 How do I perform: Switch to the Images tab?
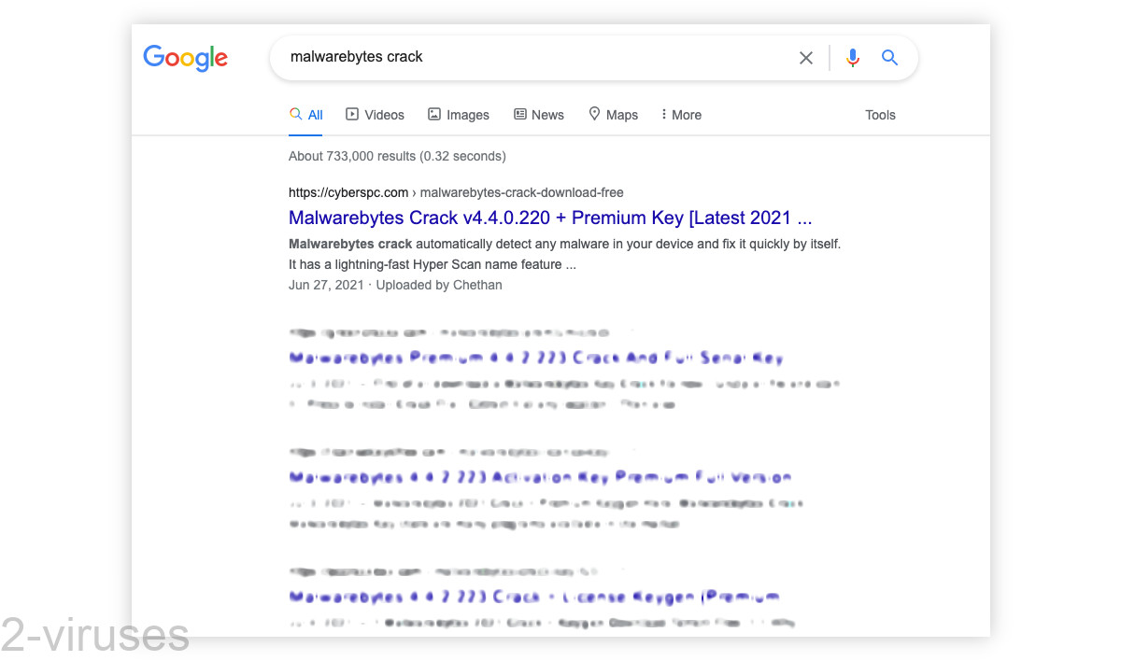pos(458,115)
